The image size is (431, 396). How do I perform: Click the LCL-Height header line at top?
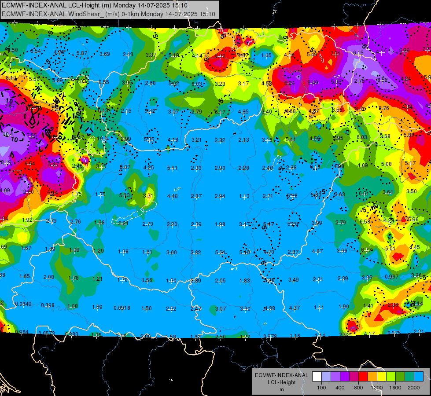point(95,5)
